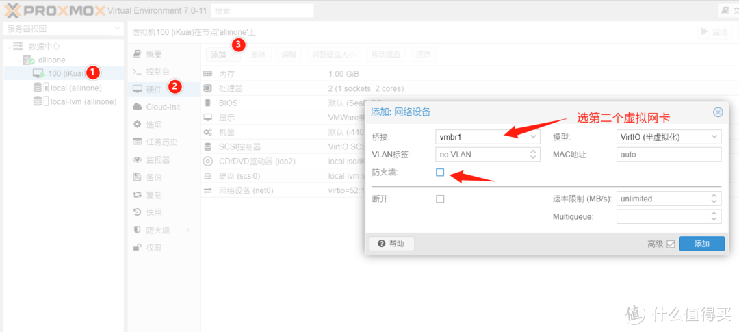
Task: Adjust the rate limit stepper
Action: pos(714,199)
